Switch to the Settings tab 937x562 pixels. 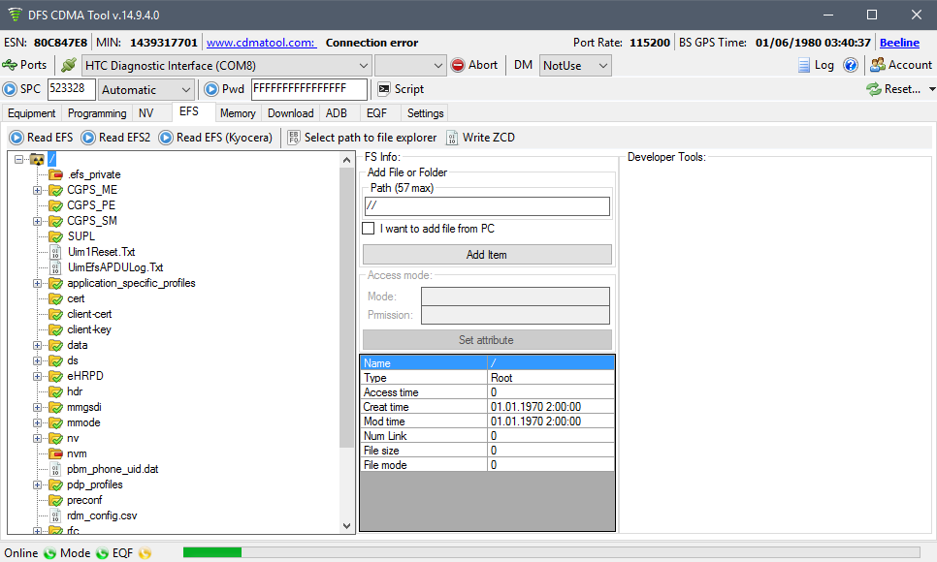pyautogui.click(x=426, y=113)
